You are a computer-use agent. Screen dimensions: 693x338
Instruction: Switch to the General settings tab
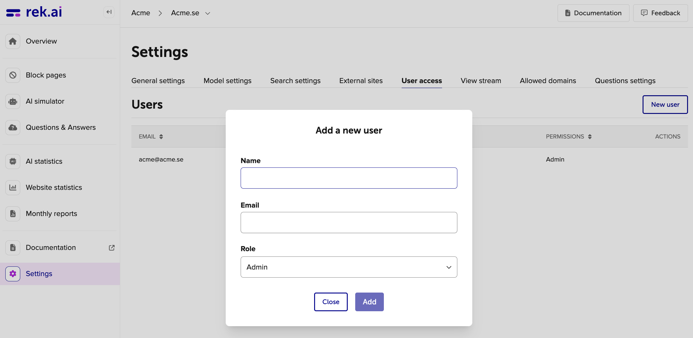pos(158,80)
